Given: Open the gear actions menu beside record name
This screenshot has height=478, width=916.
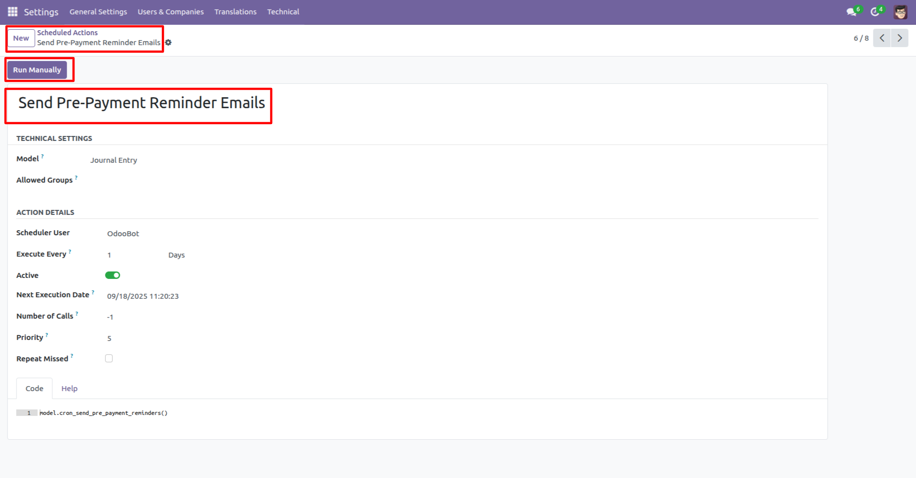Looking at the screenshot, I should tap(168, 43).
